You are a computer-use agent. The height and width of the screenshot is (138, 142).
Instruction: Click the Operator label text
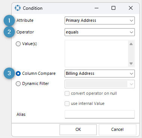pos(25,32)
